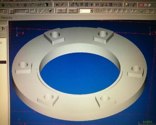Select the green solid primitive tool
Viewport: 156px width, 125px height.
pyautogui.click(x=46, y=5)
